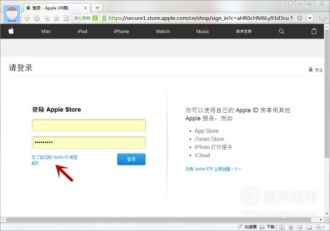Click the browser refresh button
This screenshot has height=231, width=330.
pyautogui.click(x=37, y=18)
